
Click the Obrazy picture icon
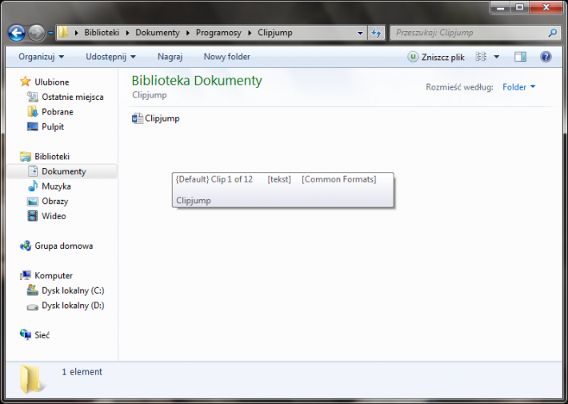(x=33, y=202)
